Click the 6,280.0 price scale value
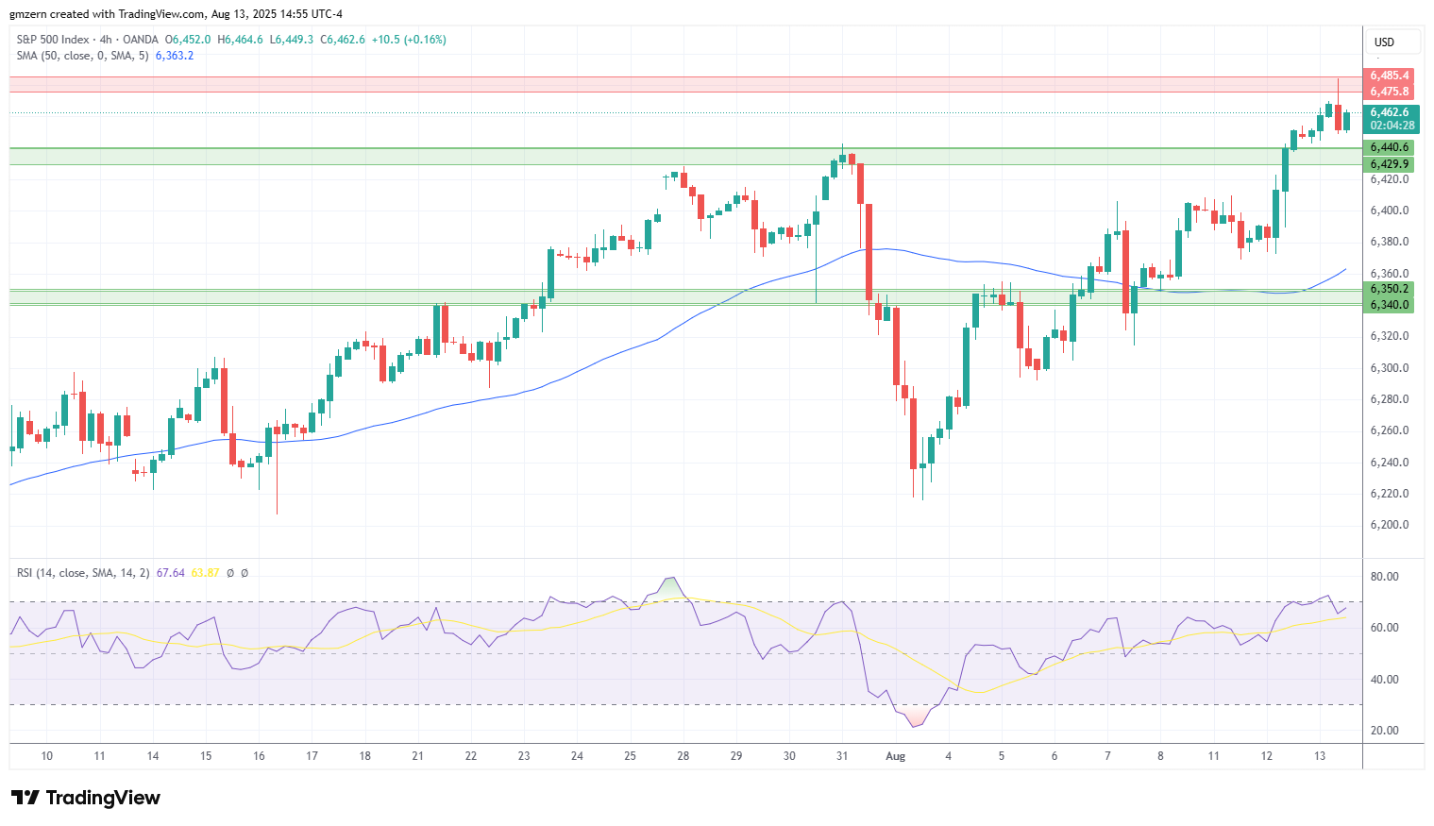Image resolution: width=1434 pixels, height=826 pixels. click(1390, 399)
